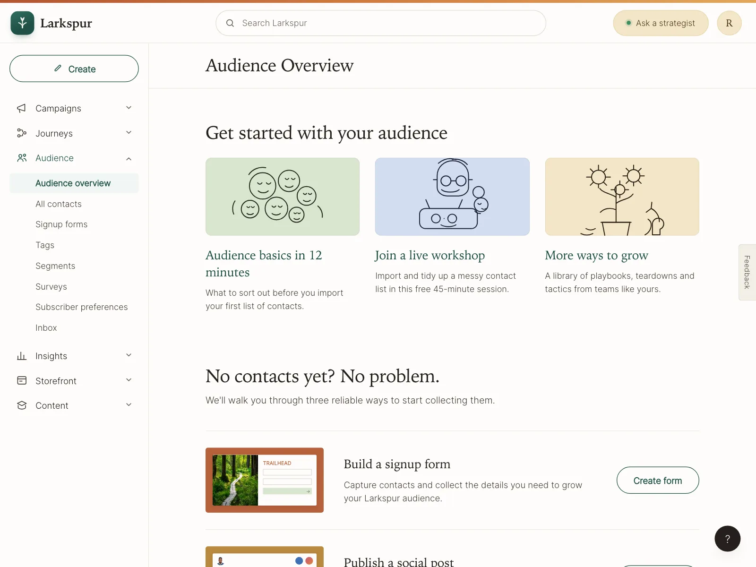Click the Insights bar chart icon
Screen dimensions: 756x567
[22, 356]
